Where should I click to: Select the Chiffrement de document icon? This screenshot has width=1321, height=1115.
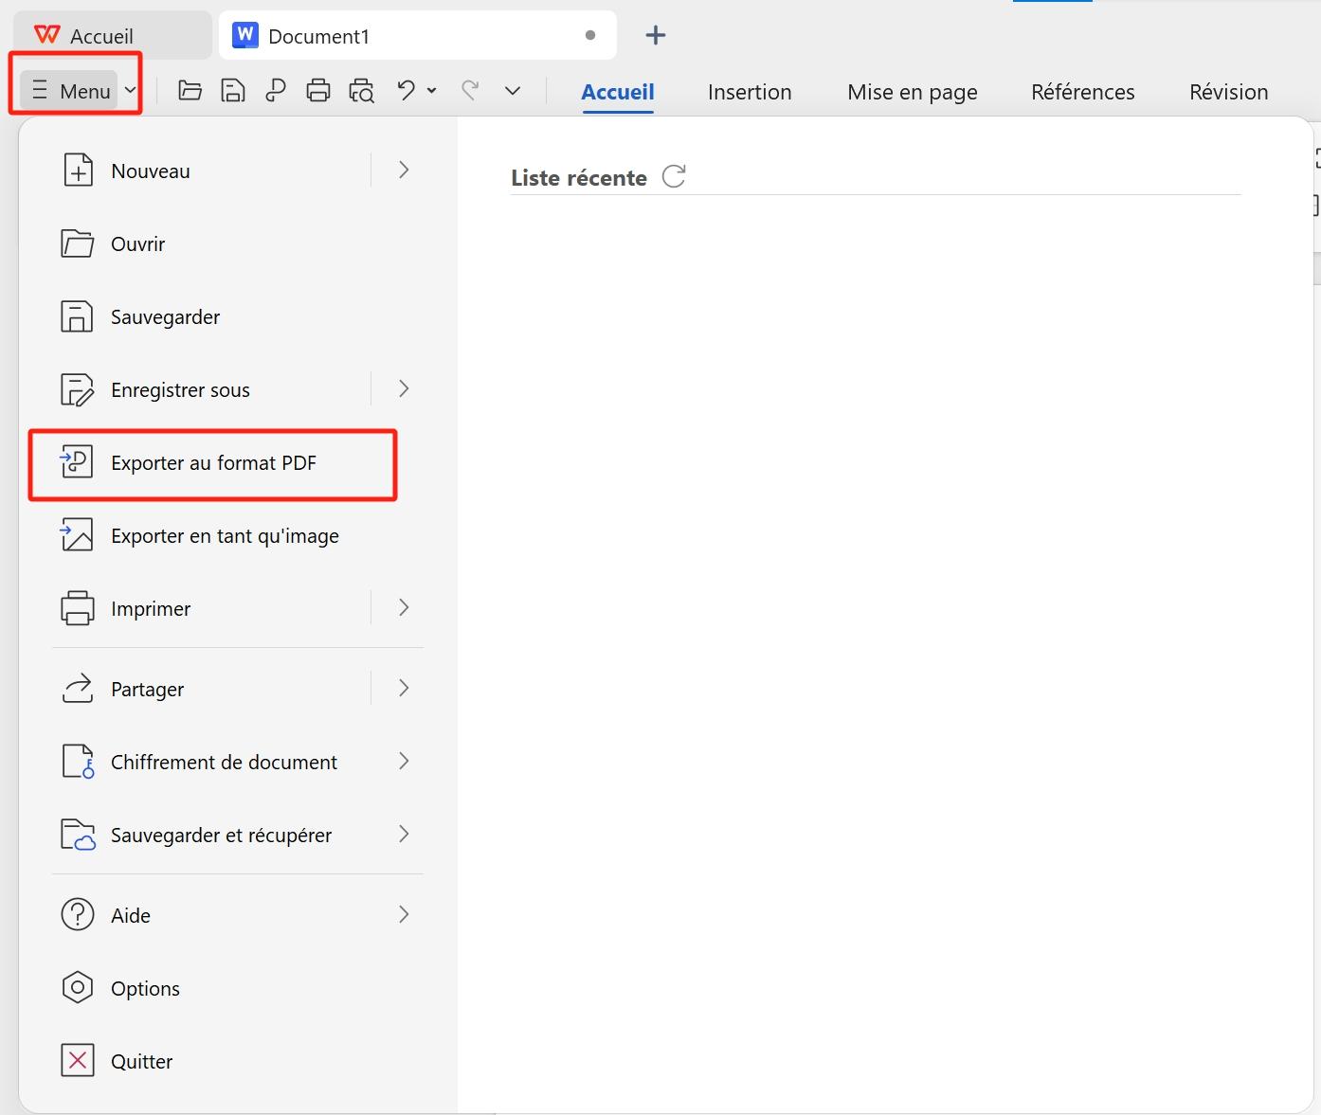(77, 761)
